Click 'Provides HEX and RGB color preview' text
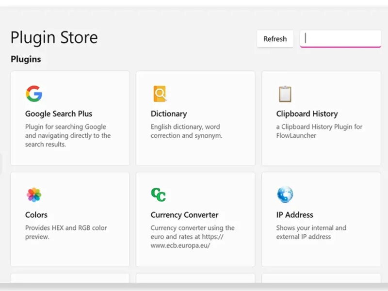 pos(66,232)
